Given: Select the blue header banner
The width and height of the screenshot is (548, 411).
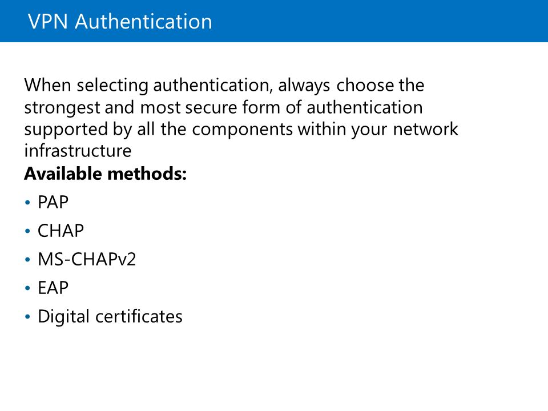Looking at the screenshot, I should click(x=274, y=21).
